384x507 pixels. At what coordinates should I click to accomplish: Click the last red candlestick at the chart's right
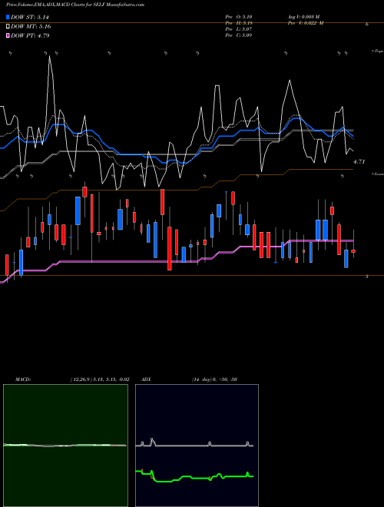353,251
